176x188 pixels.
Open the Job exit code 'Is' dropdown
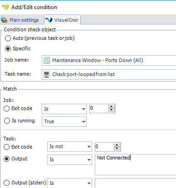point(64,109)
